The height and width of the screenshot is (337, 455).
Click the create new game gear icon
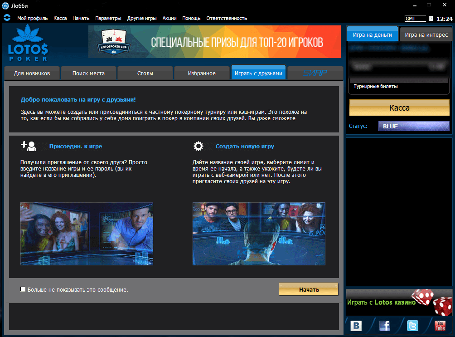point(198,146)
